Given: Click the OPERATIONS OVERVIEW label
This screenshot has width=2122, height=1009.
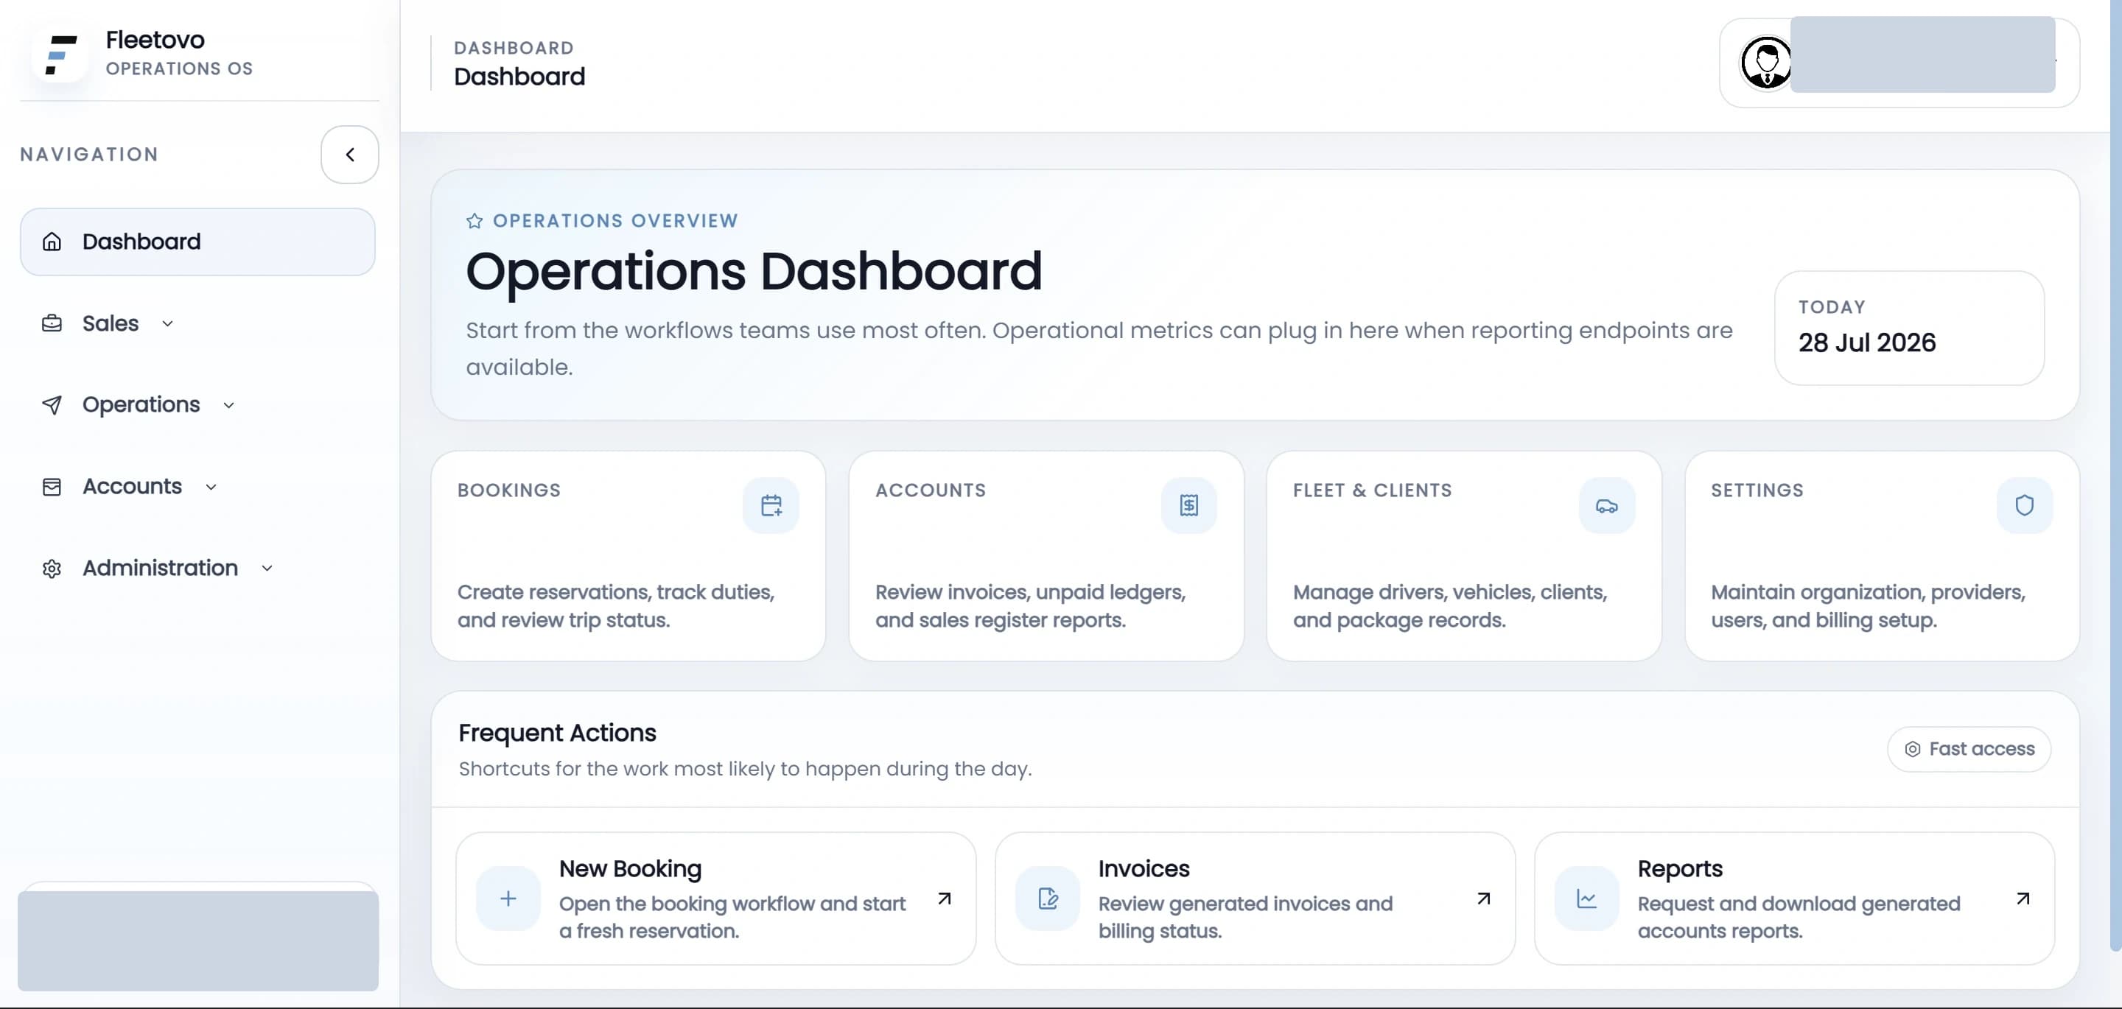Looking at the screenshot, I should [615, 221].
